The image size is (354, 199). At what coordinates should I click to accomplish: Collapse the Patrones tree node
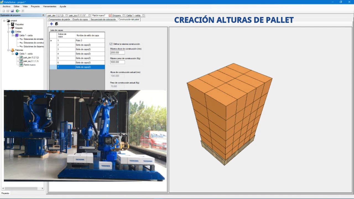pos(9,50)
